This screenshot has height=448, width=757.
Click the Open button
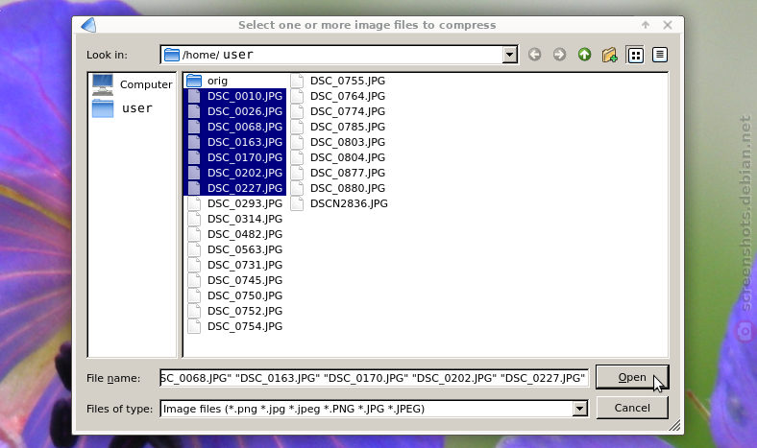(632, 377)
